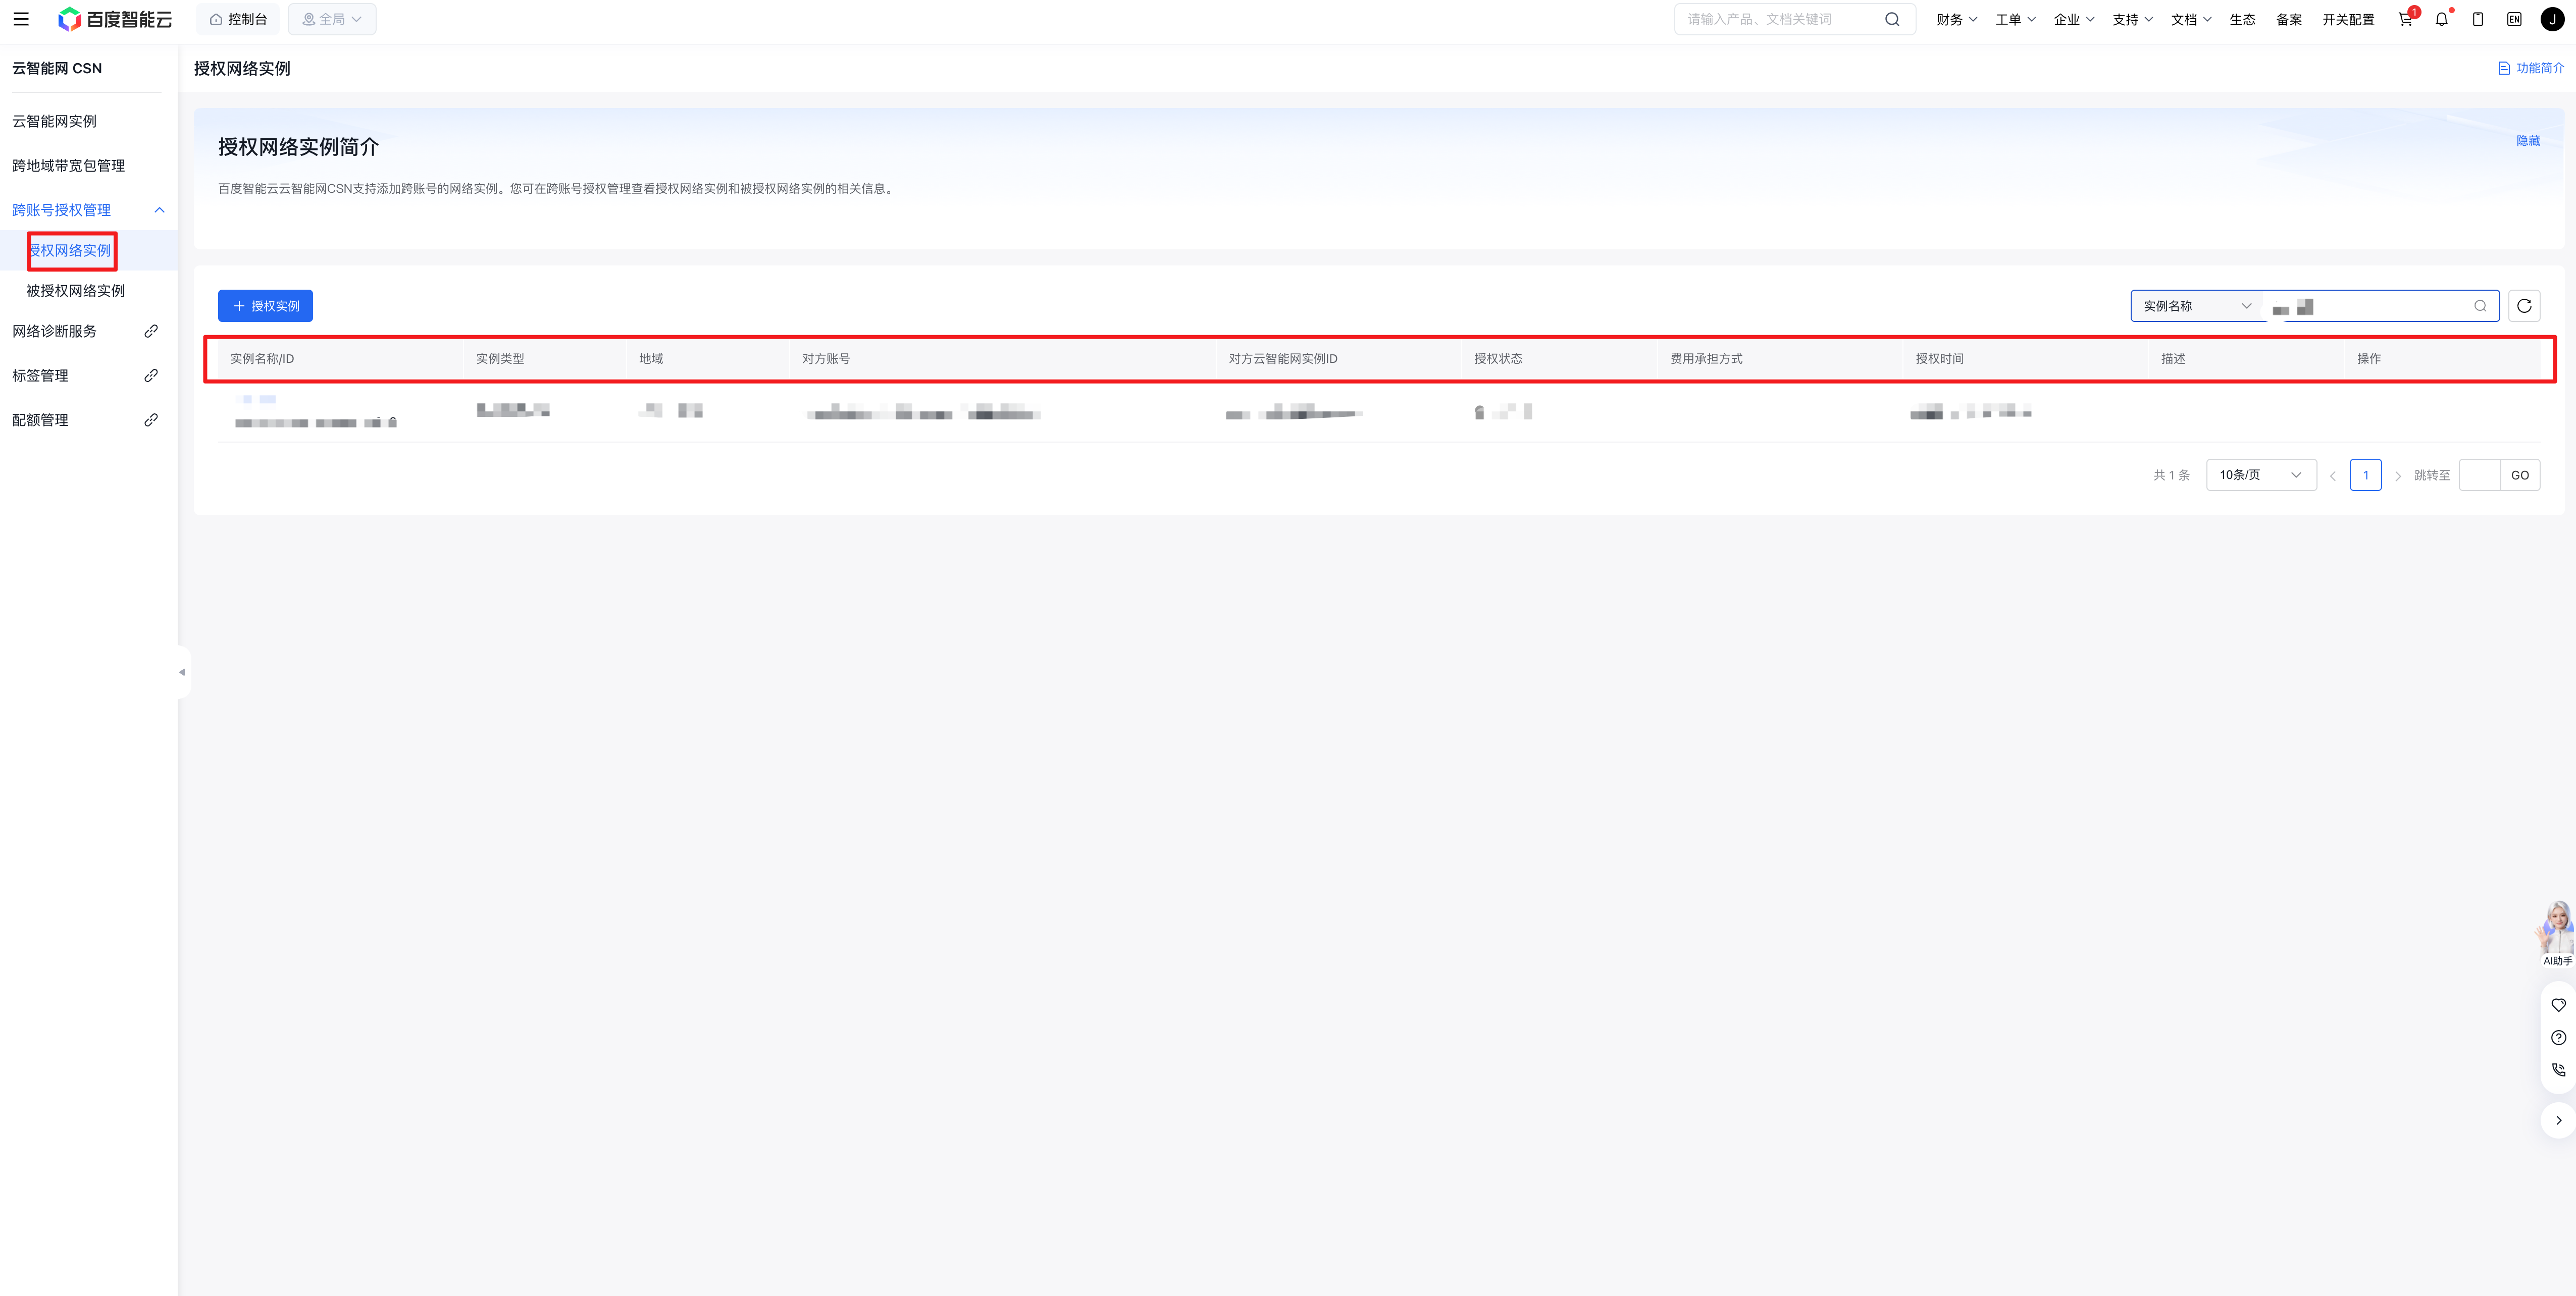The height and width of the screenshot is (1296, 2576).
Task: Open the hamburger navigation menu
Action: 21,19
